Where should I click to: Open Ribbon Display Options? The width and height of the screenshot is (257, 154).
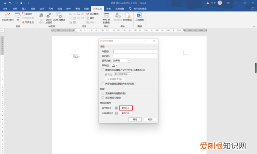[x=228, y=3]
